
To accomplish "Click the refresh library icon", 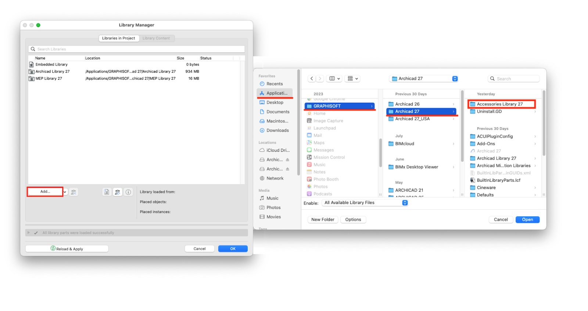I will tap(118, 192).
